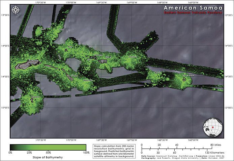Click the American Samoa map title
234x161 pixels.
click(x=193, y=8)
